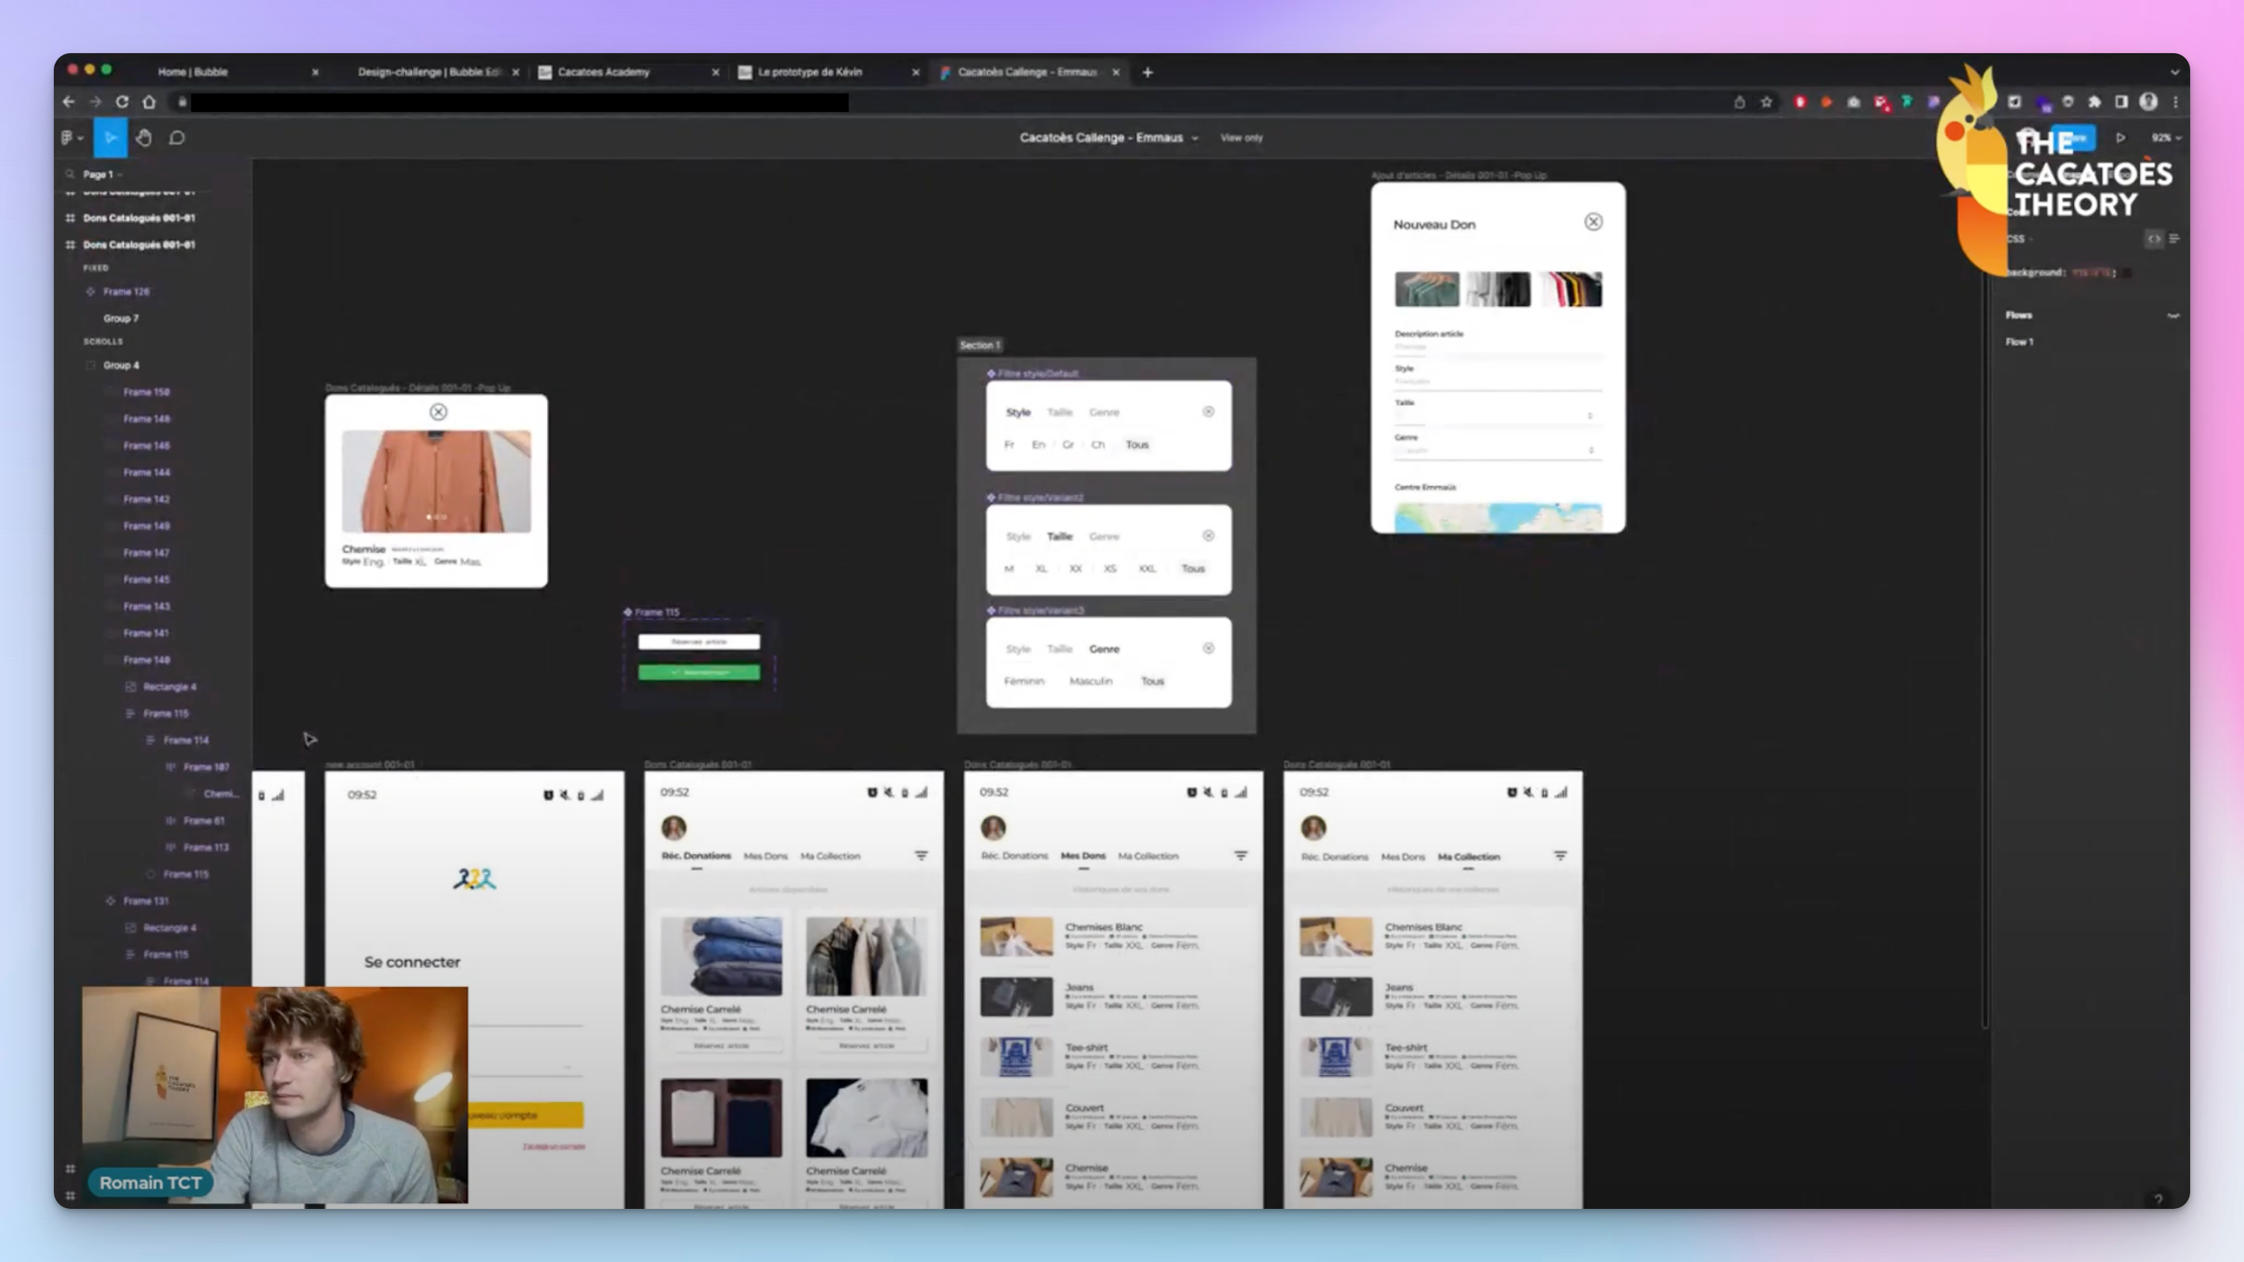Open the Figma main menu icon

[69, 137]
